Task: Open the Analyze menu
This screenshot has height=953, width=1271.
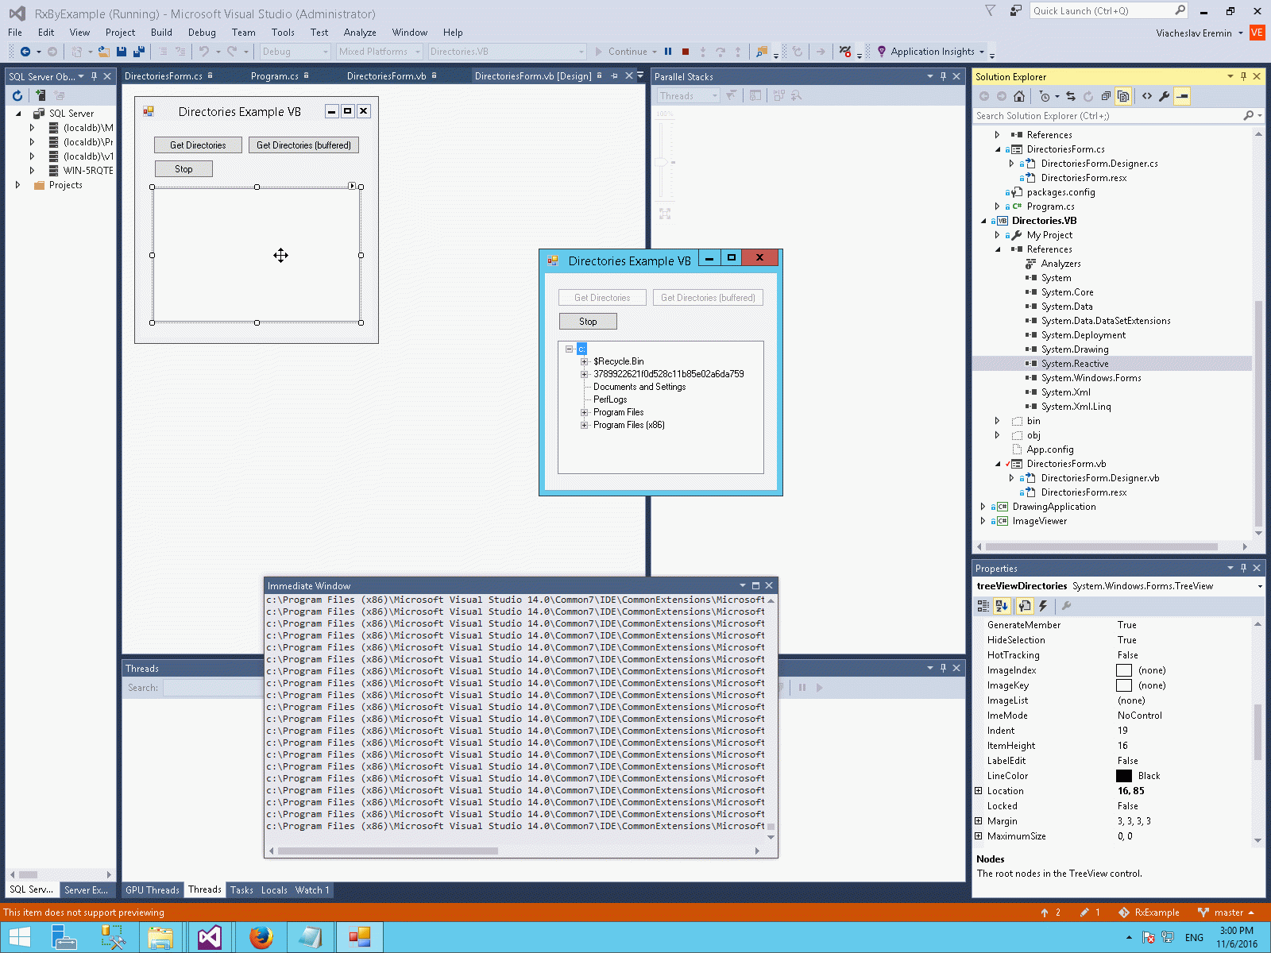Action: (x=360, y=33)
